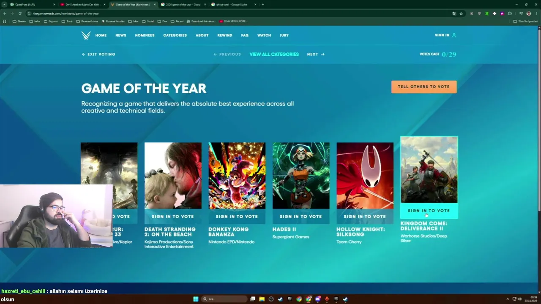The width and height of the screenshot is (541, 304).
Task: Open the Dev bookmarks folder
Action: (x=162, y=21)
